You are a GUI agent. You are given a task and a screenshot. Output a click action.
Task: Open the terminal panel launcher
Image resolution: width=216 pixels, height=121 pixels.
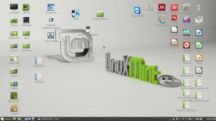(x=23, y=119)
